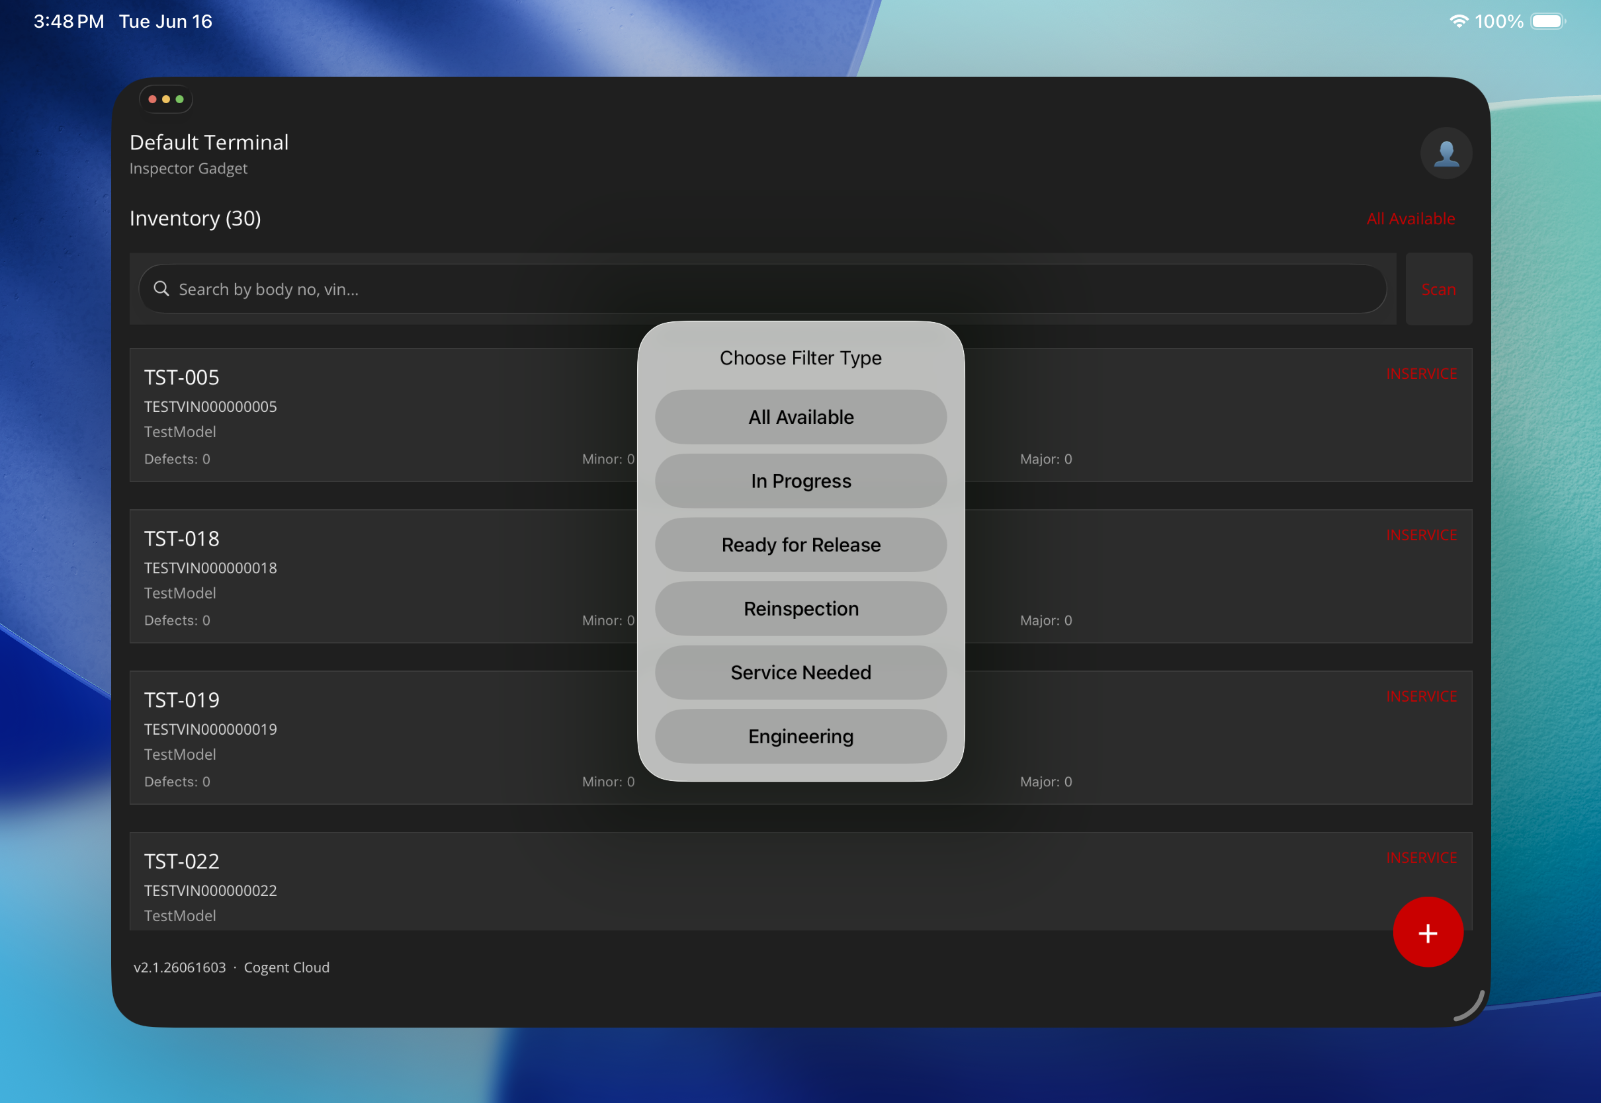Viewport: 1601px width, 1103px height.
Task: Pick the Engineering filter option
Action: point(800,737)
